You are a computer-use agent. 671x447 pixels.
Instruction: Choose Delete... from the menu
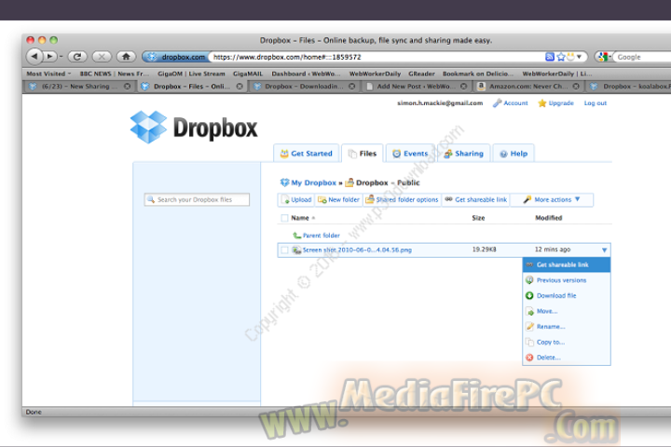tap(567, 358)
